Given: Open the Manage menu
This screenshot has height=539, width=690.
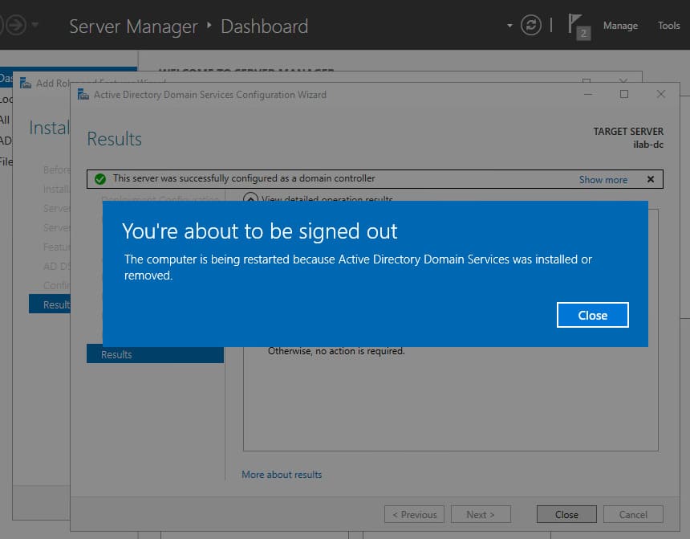Looking at the screenshot, I should (620, 26).
